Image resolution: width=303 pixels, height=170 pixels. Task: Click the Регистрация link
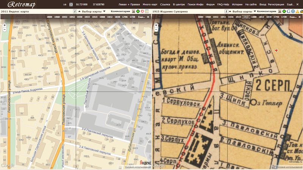click(276, 4)
